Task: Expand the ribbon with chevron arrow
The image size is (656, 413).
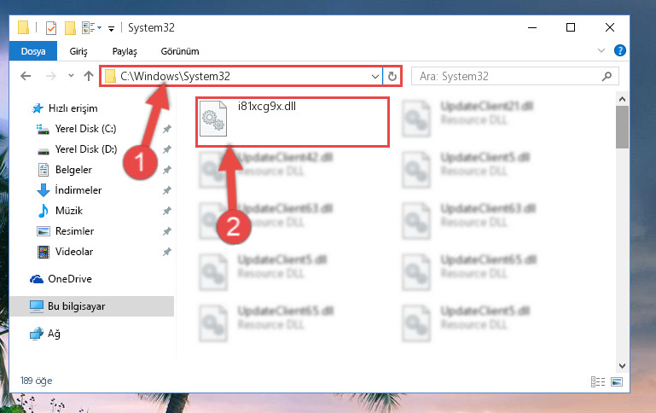Action: tap(601, 50)
